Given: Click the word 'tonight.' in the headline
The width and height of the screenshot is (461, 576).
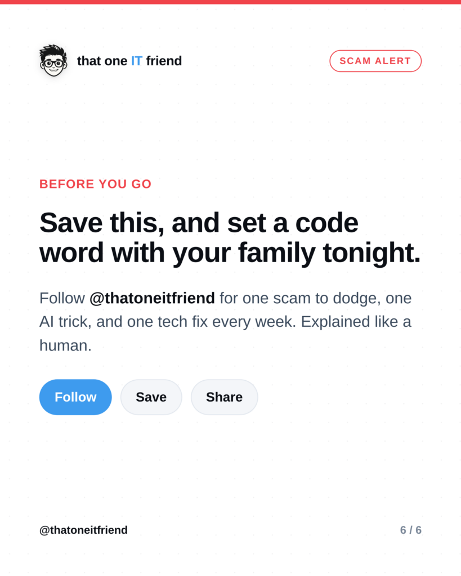Looking at the screenshot, I should [x=372, y=253].
